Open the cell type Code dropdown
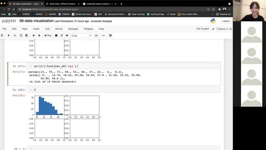The width and height of the screenshot is (266, 150). pos(81,35)
